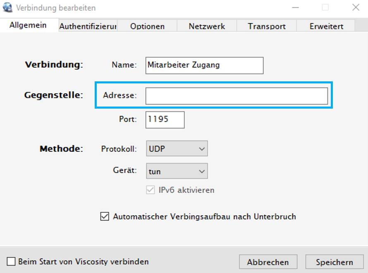The width and height of the screenshot is (368, 273).
Task: Switch to the Authentifizierung tab
Action: click(x=88, y=26)
